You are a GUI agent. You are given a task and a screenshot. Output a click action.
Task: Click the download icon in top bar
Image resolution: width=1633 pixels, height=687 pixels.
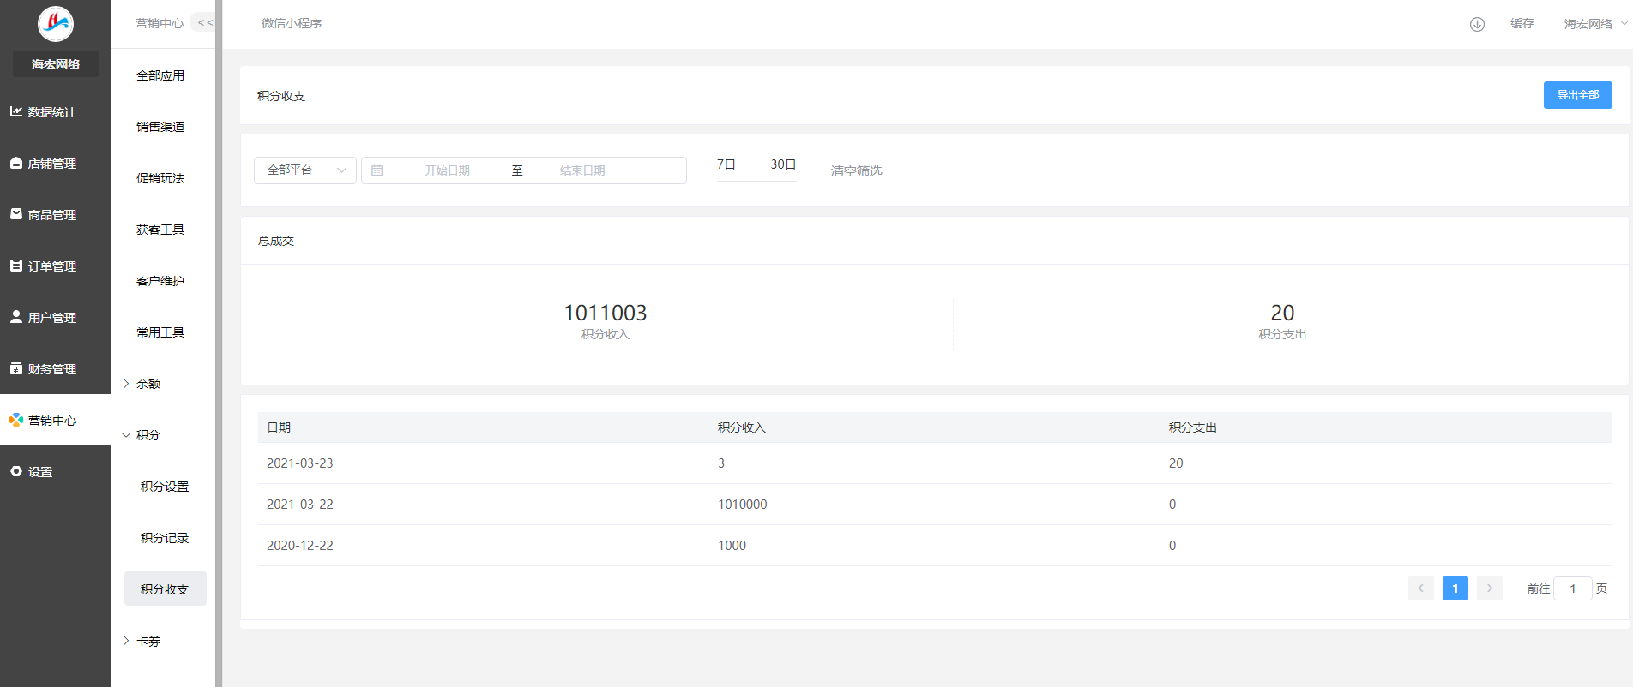[x=1477, y=24]
